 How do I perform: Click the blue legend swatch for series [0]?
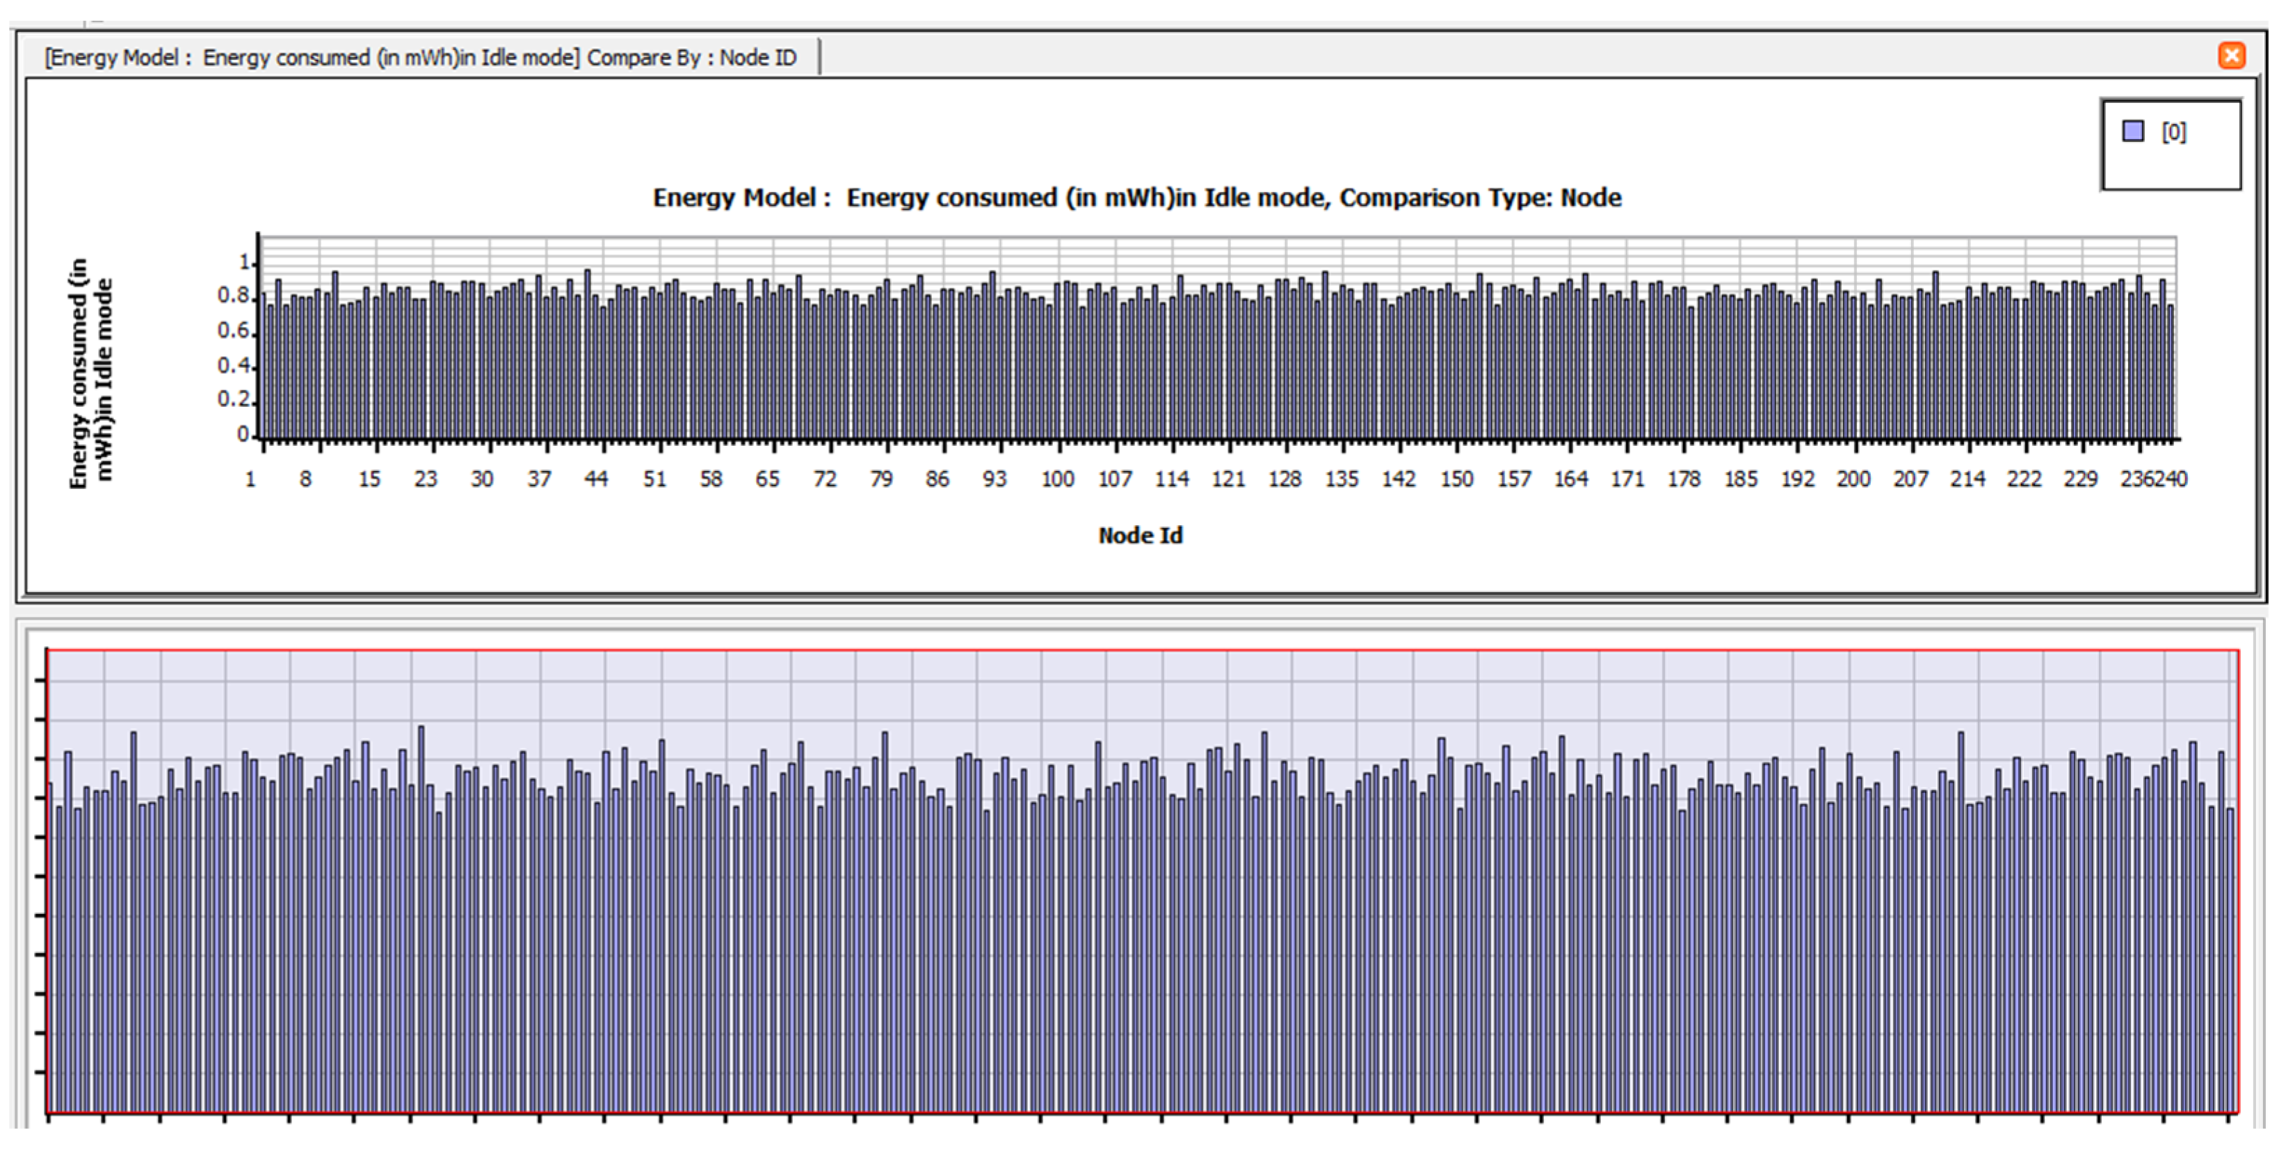coord(2133,131)
